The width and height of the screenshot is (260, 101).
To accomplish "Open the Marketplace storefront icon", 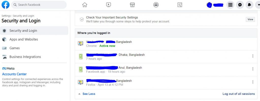I will click(132, 5).
